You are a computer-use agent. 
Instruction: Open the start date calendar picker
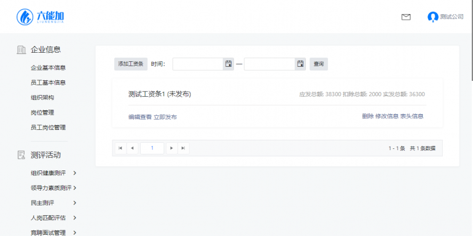[x=229, y=64]
